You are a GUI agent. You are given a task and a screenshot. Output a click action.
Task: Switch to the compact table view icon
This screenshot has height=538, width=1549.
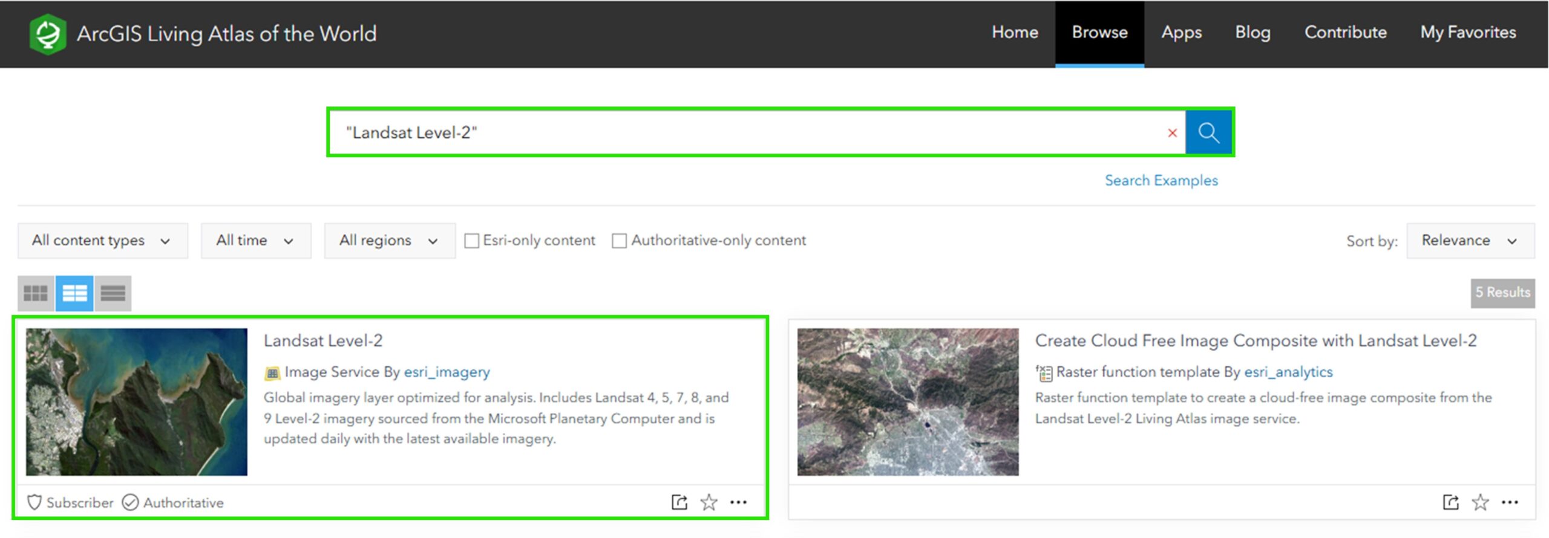113,293
